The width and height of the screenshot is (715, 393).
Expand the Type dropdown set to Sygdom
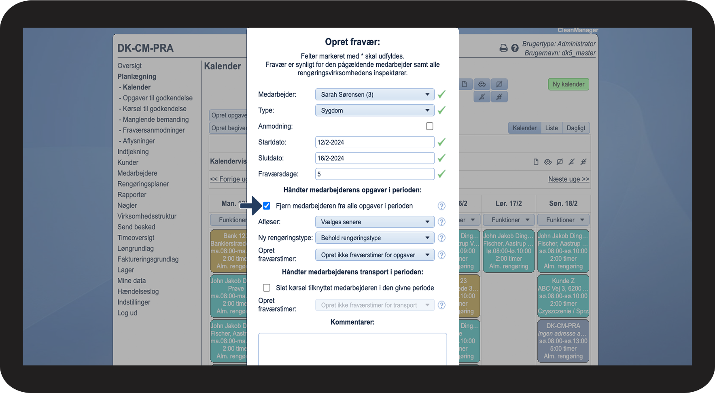pyautogui.click(x=375, y=110)
